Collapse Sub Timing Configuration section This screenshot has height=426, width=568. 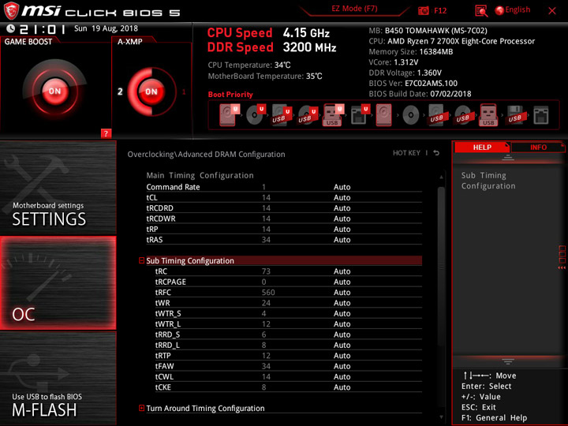click(x=142, y=260)
